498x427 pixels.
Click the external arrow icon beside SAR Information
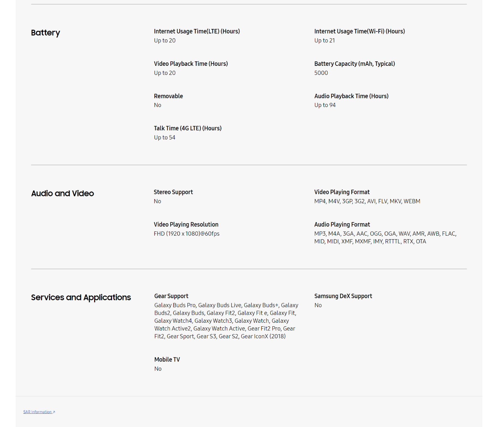pos(54,412)
